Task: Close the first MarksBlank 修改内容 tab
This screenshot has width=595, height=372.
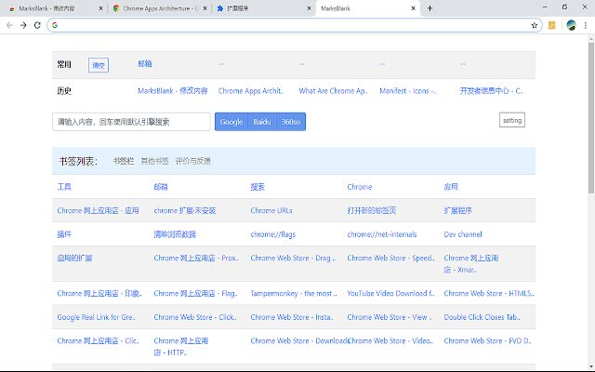Action: [x=100, y=8]
